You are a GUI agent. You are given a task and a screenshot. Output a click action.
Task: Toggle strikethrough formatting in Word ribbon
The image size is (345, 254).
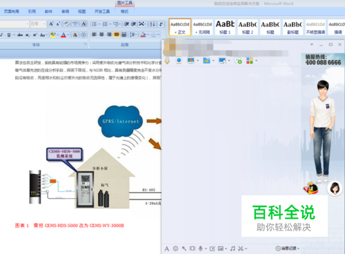20,35
